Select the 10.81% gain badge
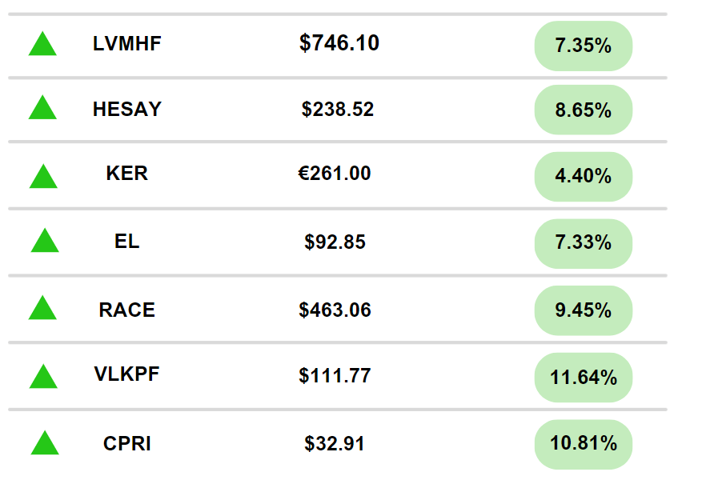Image resolution: width=702 pixels, height=480 pixels. point(584,444)
